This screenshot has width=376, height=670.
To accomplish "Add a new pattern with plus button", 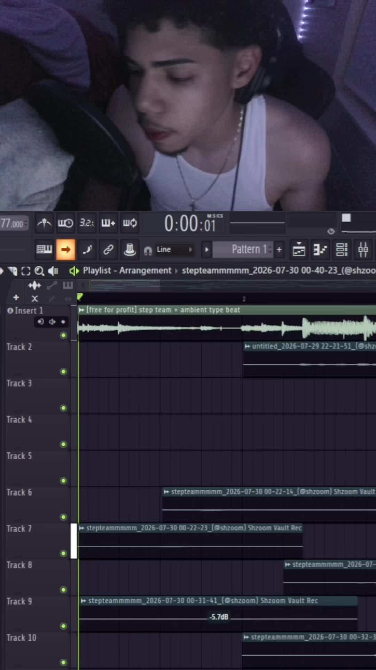I will pyautogui.click(x=279, y=250).
